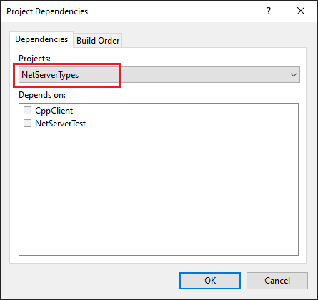
Task: Click the empty panel area left of OK
Action: tap(94, 281)
